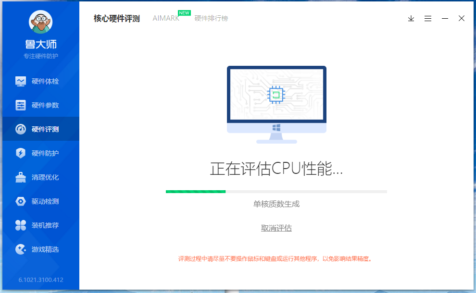The height and width of the screenshot is (293, 476).
Task: Click the download arrow icon top right
Action: click(411, 18)
